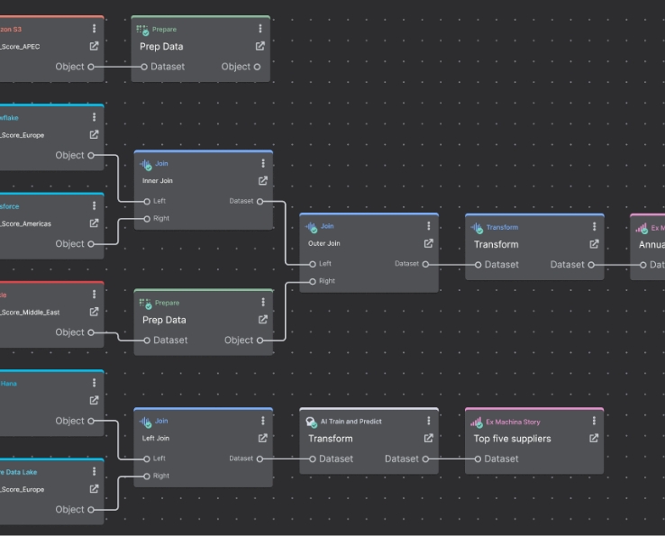Open the Outer Join node's external link icon
Viewport: 665px width, 536px height.
pyautogui.click(x=429, y=243)
